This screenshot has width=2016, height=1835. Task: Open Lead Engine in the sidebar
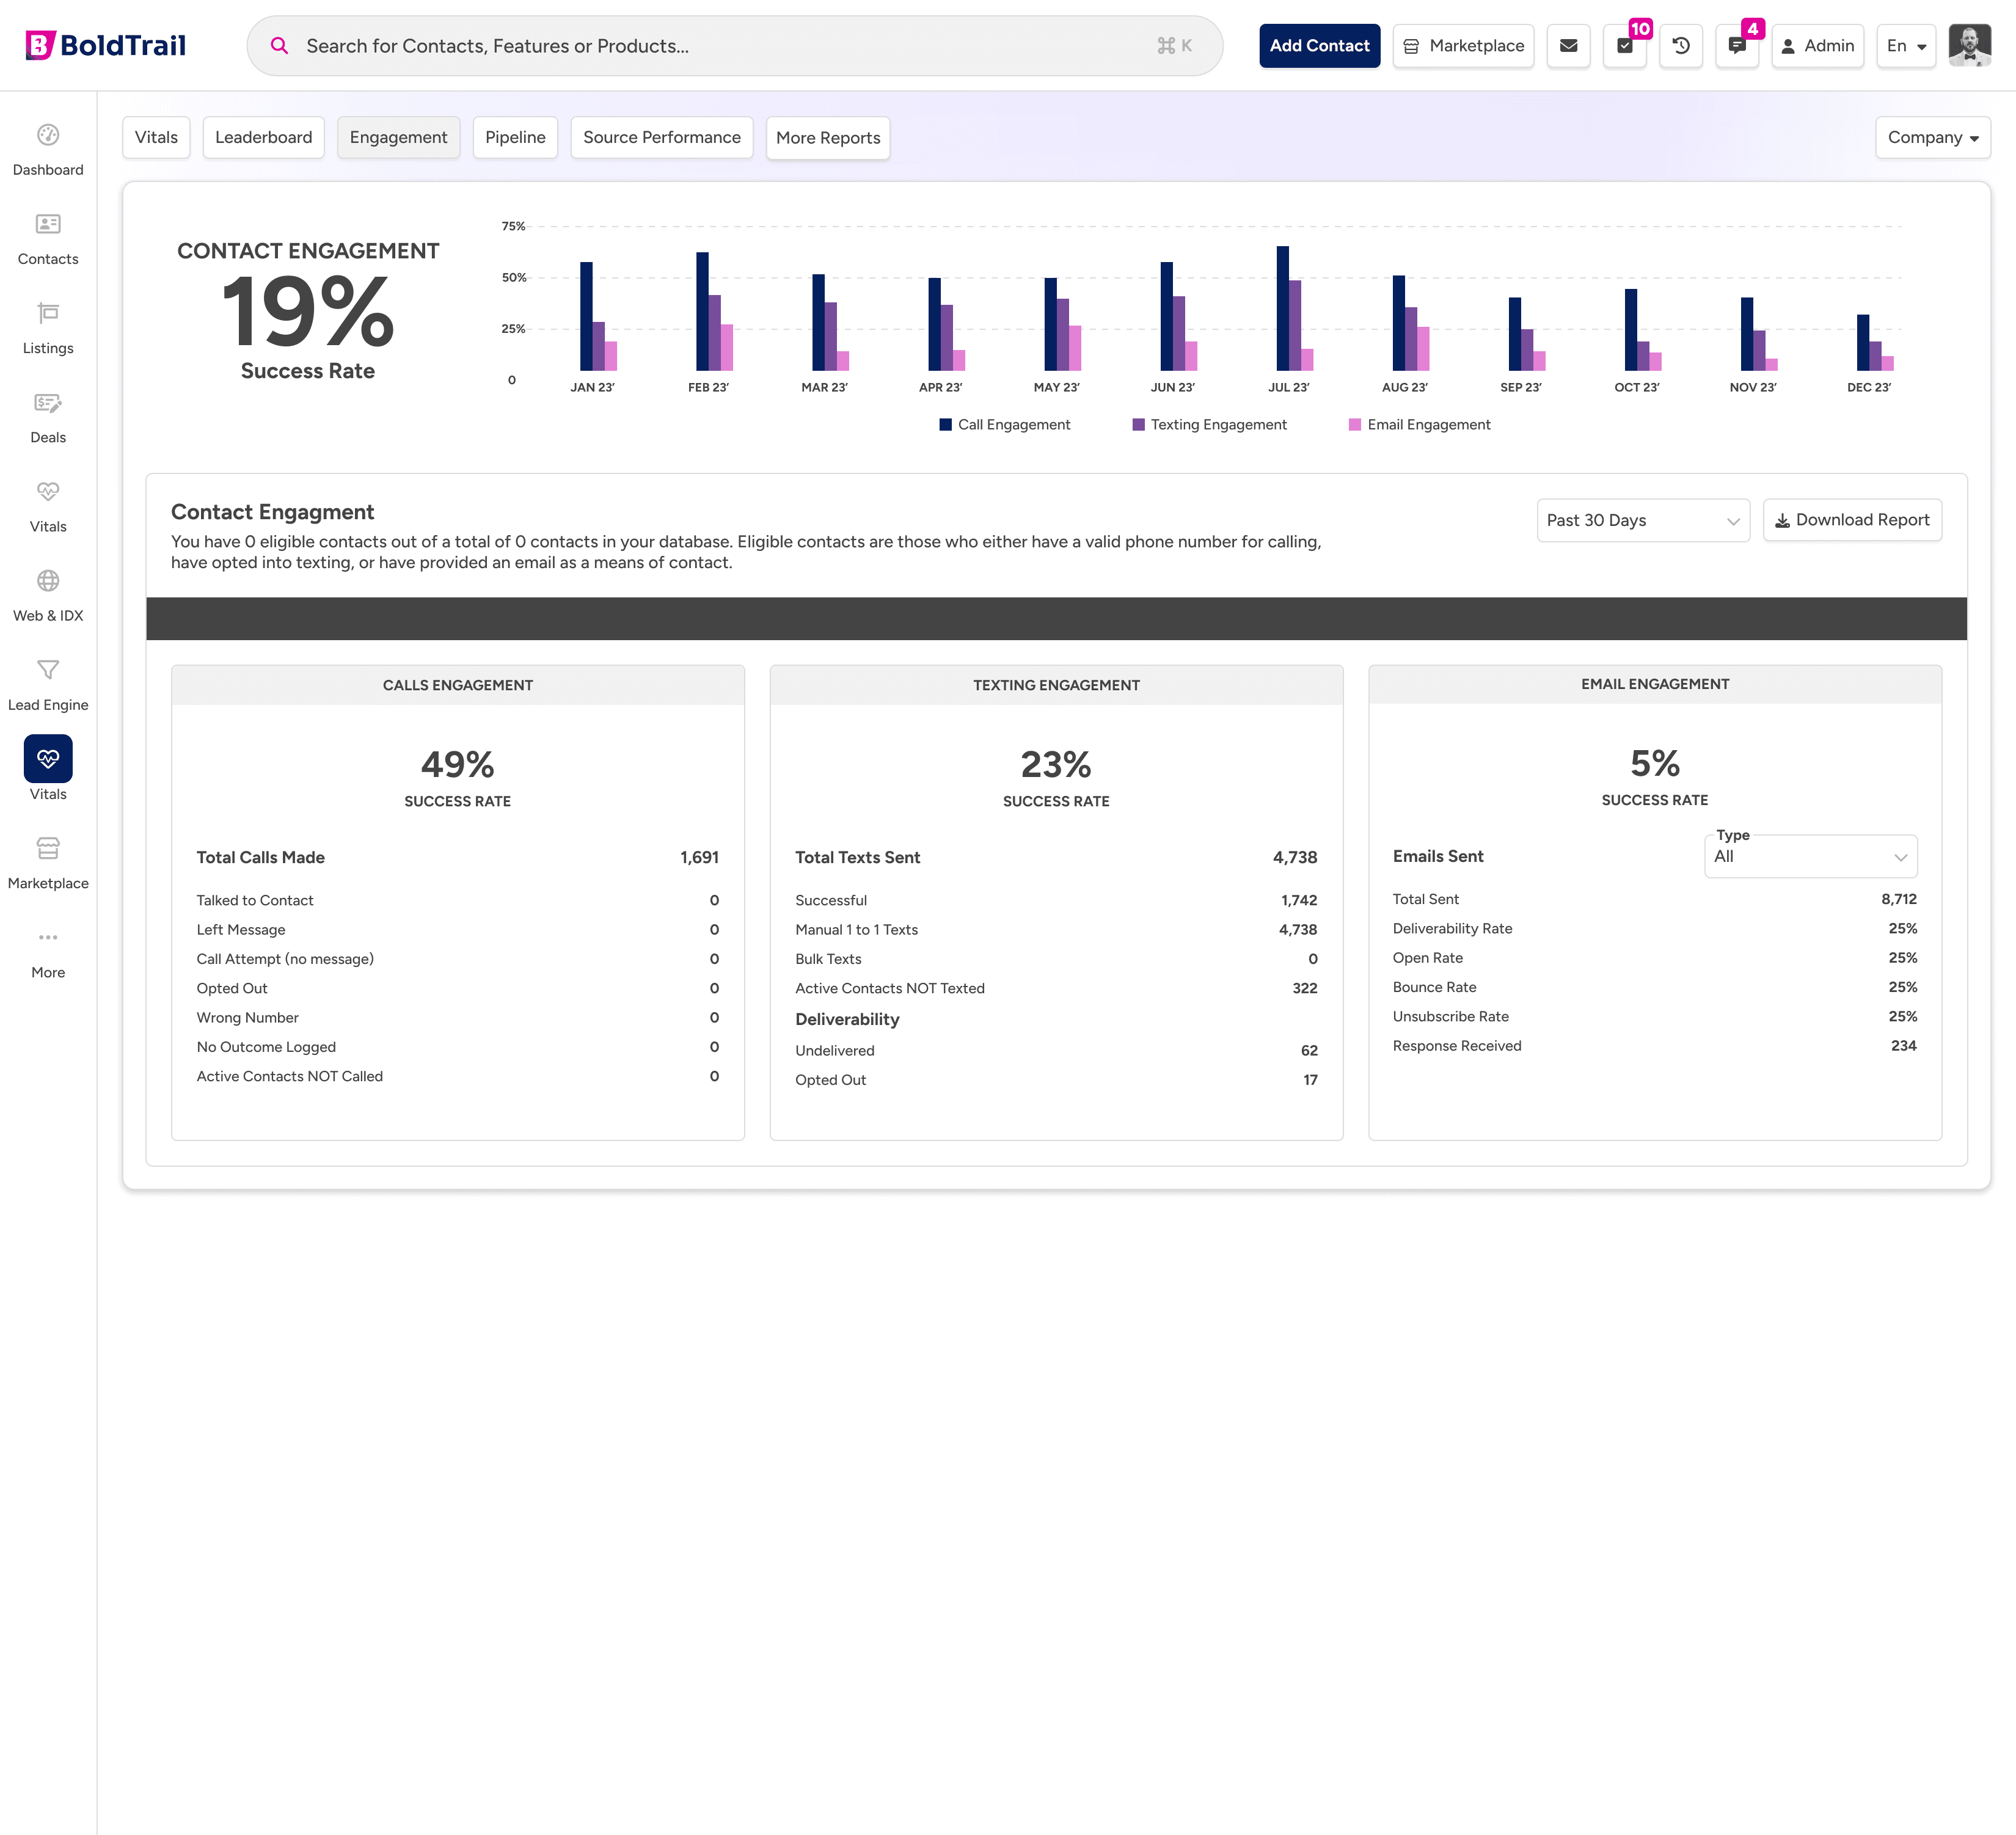48,685
